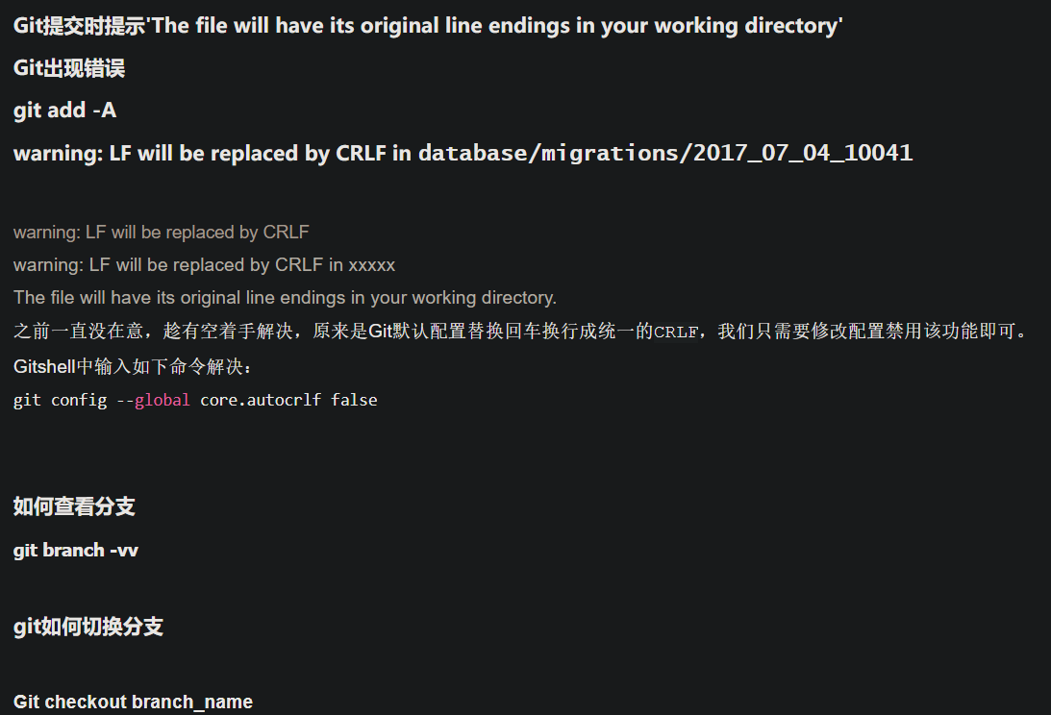Click the 'Gitshell中输入如下命令解决' line
Image resolution: width=1051 pixels, height=715 pixels.
coord(133,366)
